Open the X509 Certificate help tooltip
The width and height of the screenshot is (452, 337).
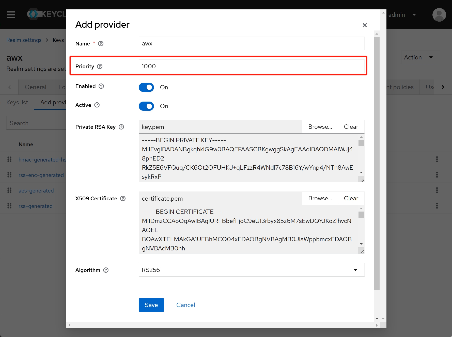pyautogui.click(x=123, y=199)
